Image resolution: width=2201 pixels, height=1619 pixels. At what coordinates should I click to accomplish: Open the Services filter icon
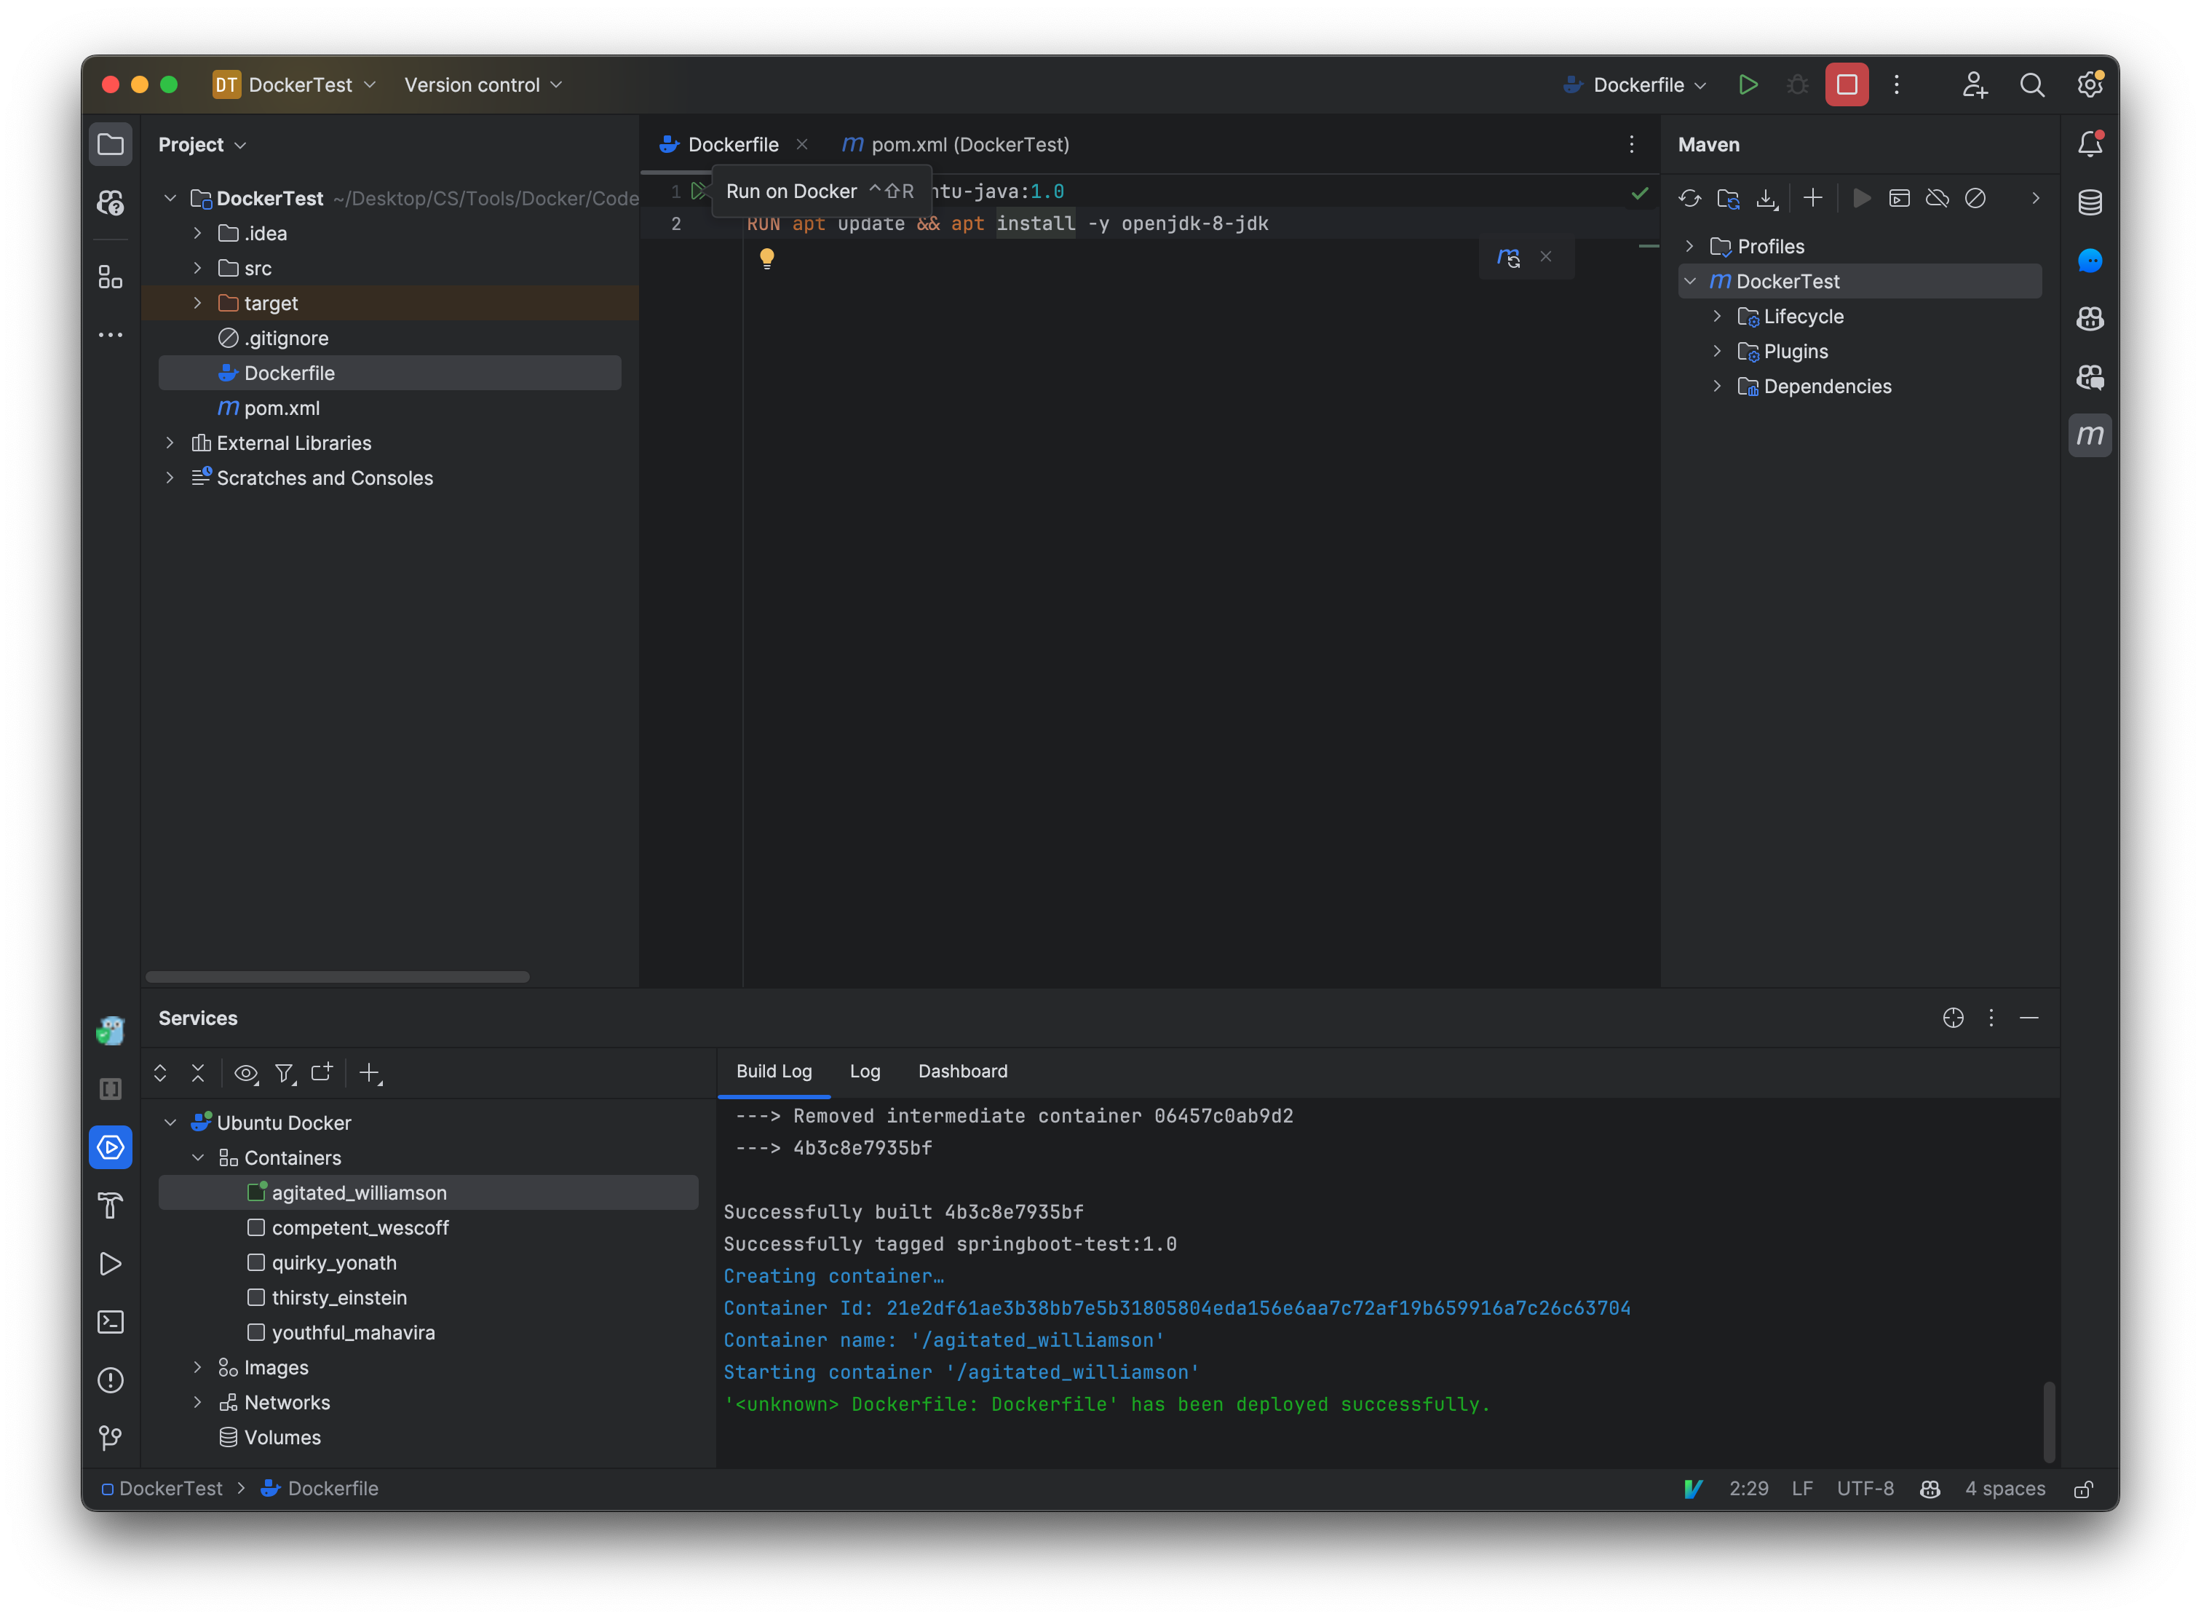tap(284, 1074)
